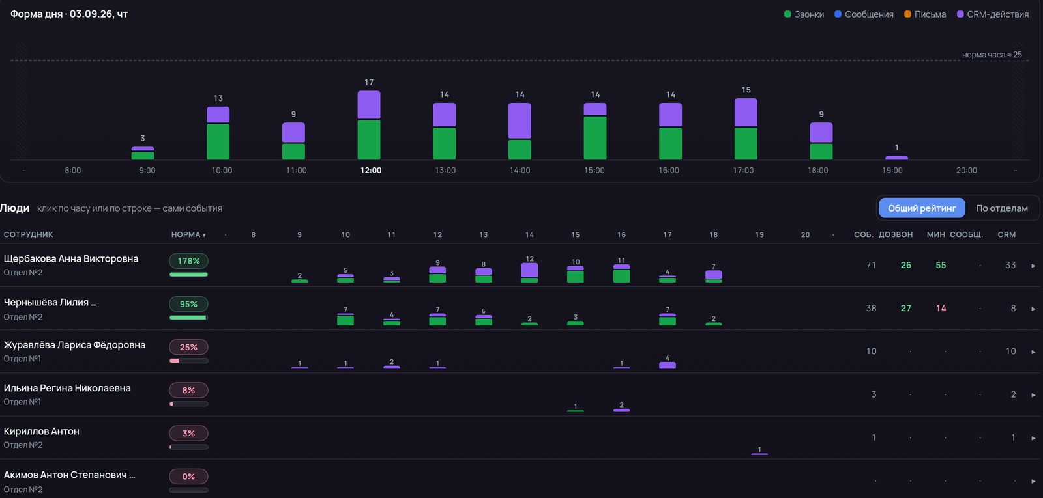Click Щербакова's ДОЗВОН value 26

906,266
